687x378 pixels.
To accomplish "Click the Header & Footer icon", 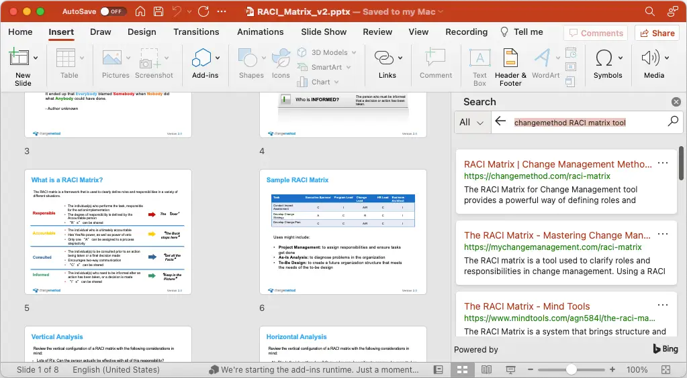I will 510,58.
